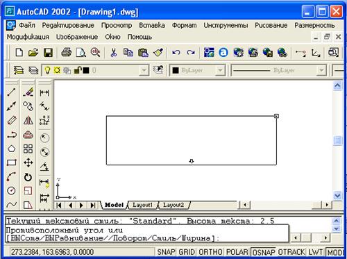Select the Array tool
This screenshot has width=347, height=259.
point(28,149)
